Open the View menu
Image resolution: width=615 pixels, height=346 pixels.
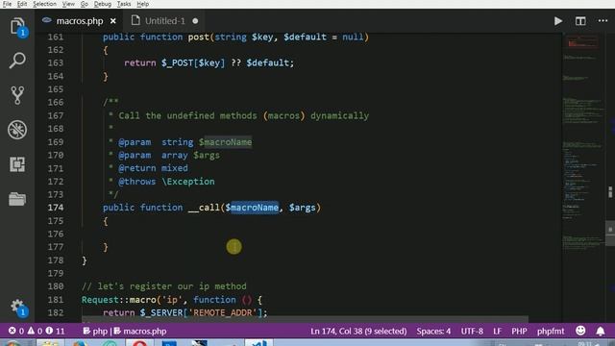tap(68, 4)
